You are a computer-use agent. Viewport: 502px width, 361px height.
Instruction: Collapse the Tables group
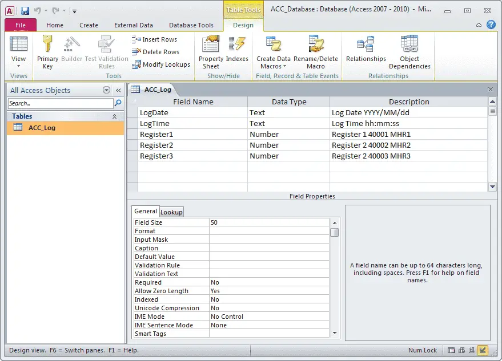[x=114, y=116]
